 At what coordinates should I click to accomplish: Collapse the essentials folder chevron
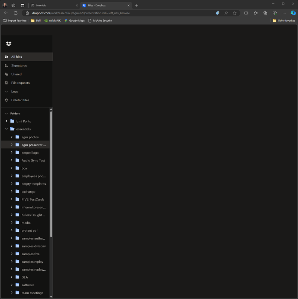coord(6,129)
